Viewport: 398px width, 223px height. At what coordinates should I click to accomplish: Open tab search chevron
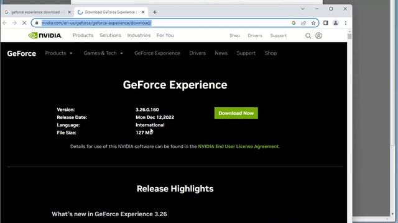[303, 9]
